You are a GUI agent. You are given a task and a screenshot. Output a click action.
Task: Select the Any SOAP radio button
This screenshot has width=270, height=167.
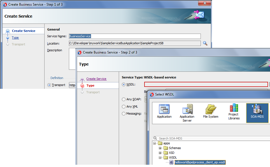point(124,99)
